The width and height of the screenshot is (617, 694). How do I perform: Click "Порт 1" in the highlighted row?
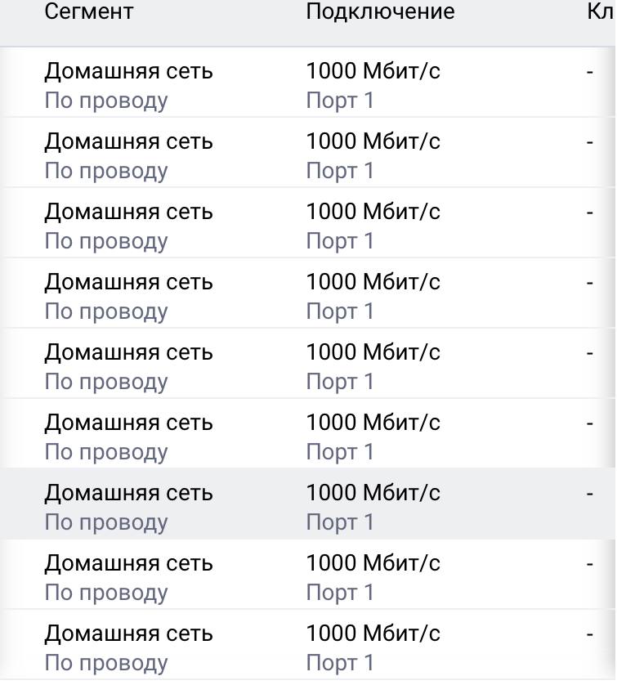pyautogui.click(x=339, y=522)
